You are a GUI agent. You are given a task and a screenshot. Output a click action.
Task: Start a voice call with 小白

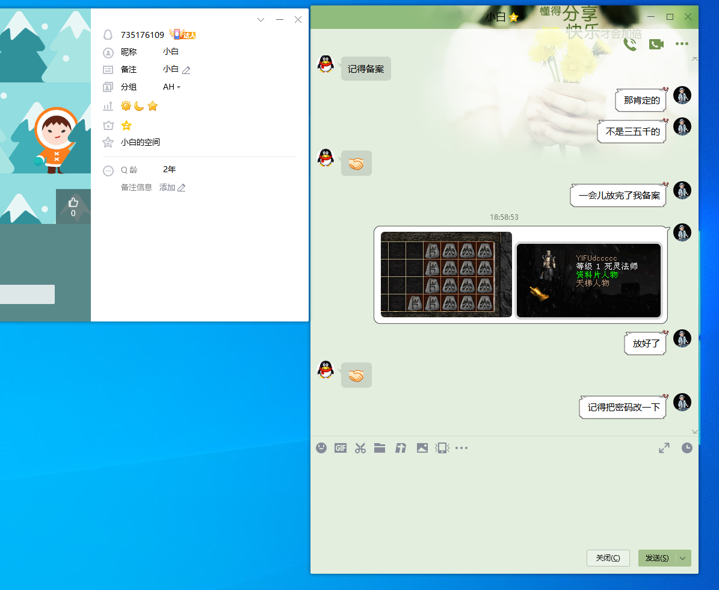click(630, 44)
